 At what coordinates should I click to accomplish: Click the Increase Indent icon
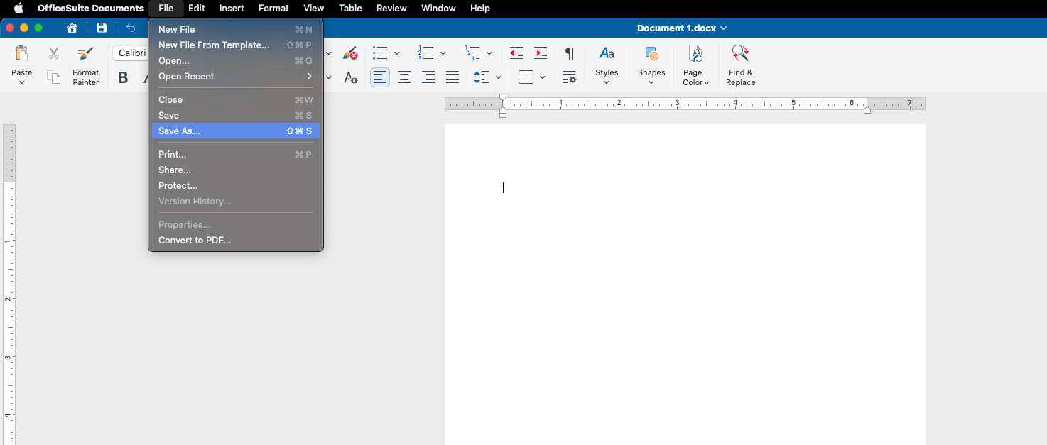[x=541, y=53]
